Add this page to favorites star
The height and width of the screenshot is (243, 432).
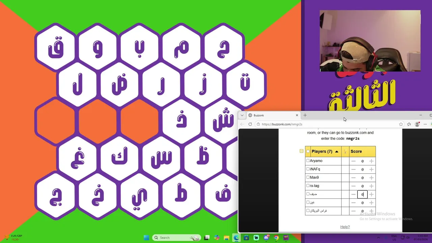click(401, 124)
